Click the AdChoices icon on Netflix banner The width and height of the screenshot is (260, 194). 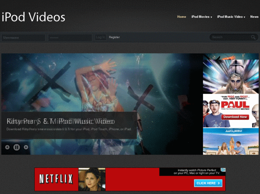pyautogui.click(x=223, y=170)
